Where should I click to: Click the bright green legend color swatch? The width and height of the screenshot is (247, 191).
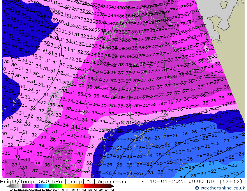[61, 186]
